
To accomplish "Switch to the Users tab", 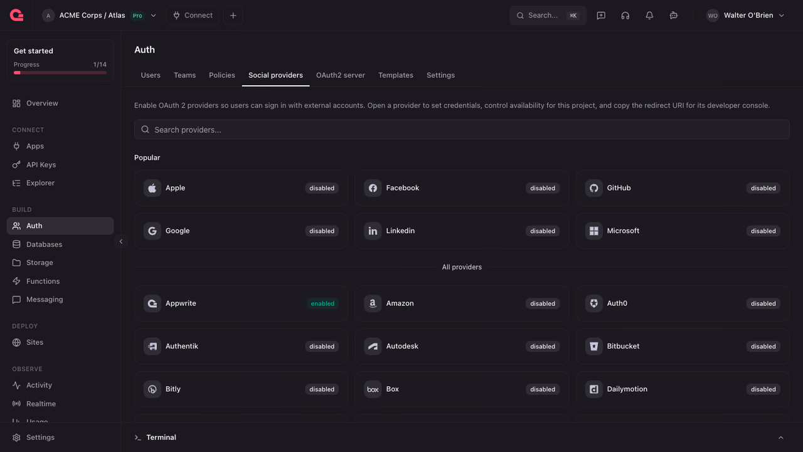I will (x=151, y=75).
